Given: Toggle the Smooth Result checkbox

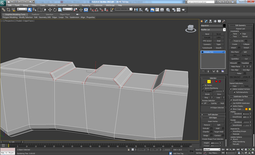Looking at the screenshot, I should click(231, 100).
